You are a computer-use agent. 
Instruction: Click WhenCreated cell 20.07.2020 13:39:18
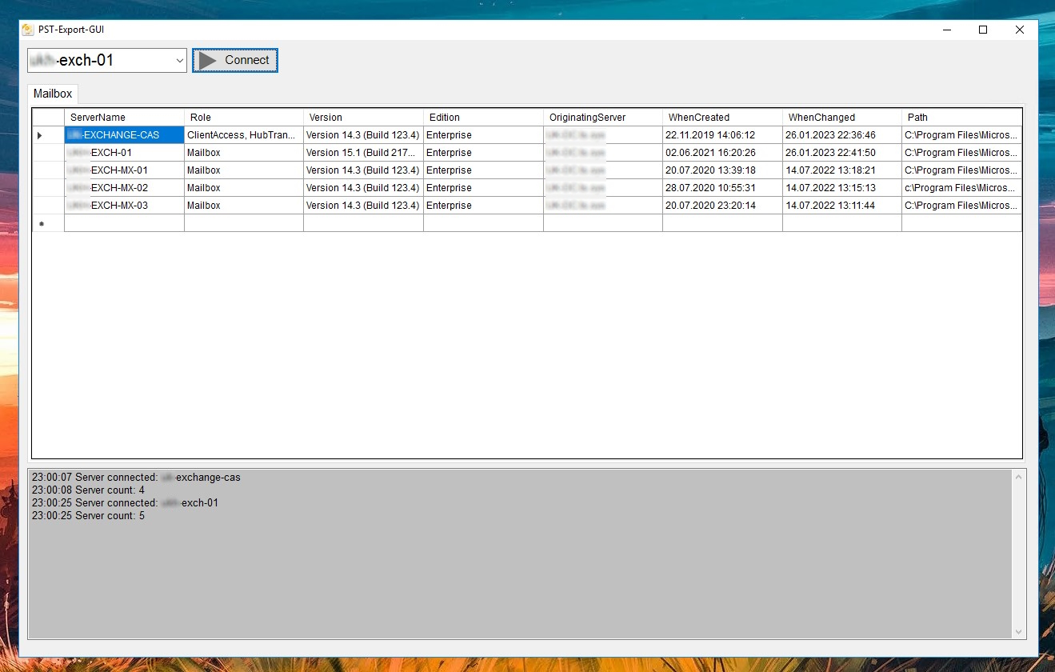pos(722,170)
